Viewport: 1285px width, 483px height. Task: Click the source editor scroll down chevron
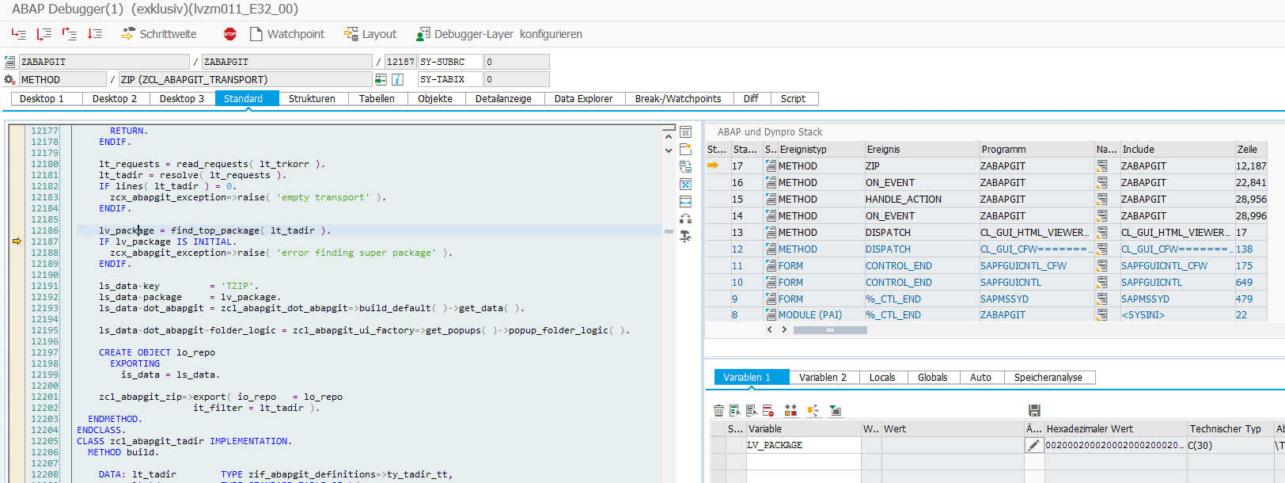[669, 150]
